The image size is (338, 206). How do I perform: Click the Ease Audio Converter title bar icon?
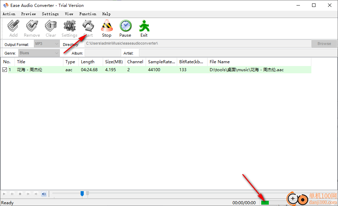[6, 5]
